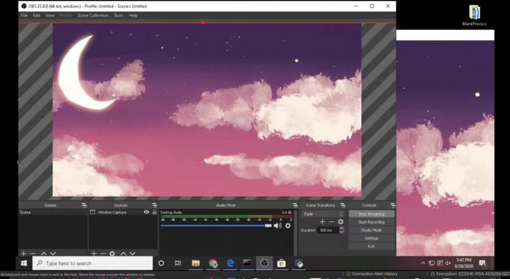The image size is (510, 279).
Task: Click the red top-edge handle on preview
Action: [203, 23]
